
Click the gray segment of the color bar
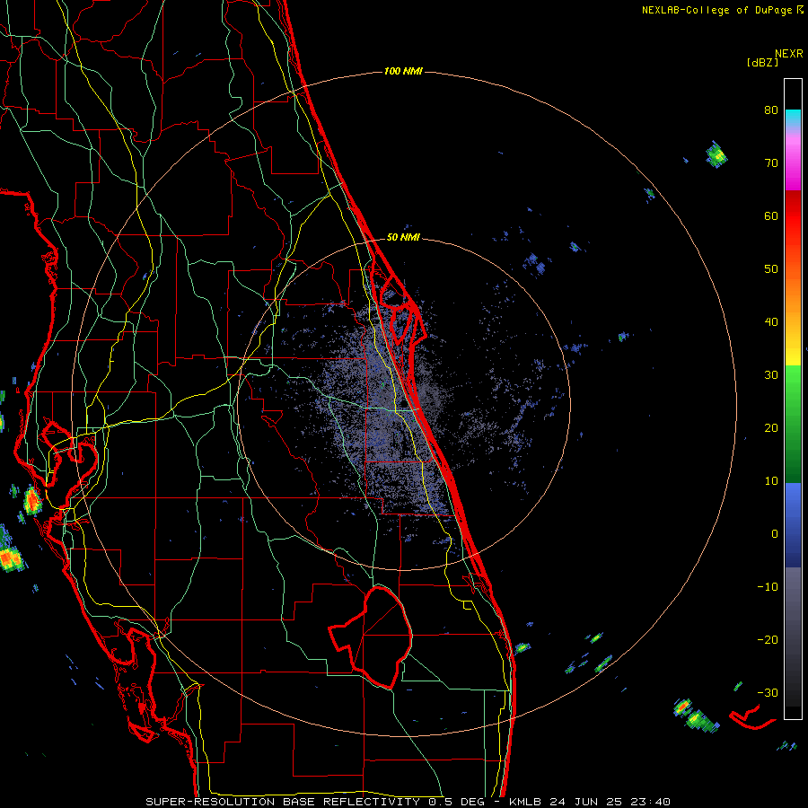point(793,619)
